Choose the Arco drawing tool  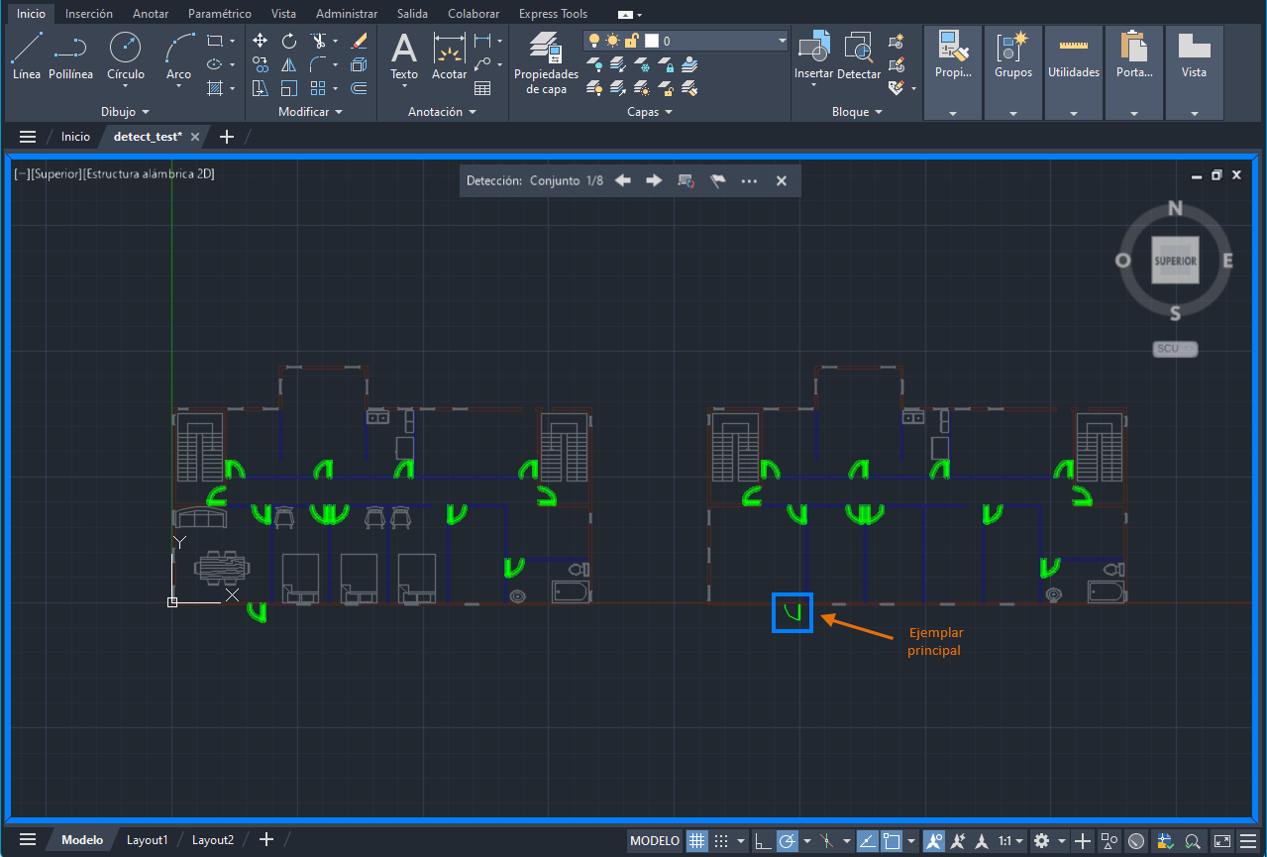coord(178,59)
